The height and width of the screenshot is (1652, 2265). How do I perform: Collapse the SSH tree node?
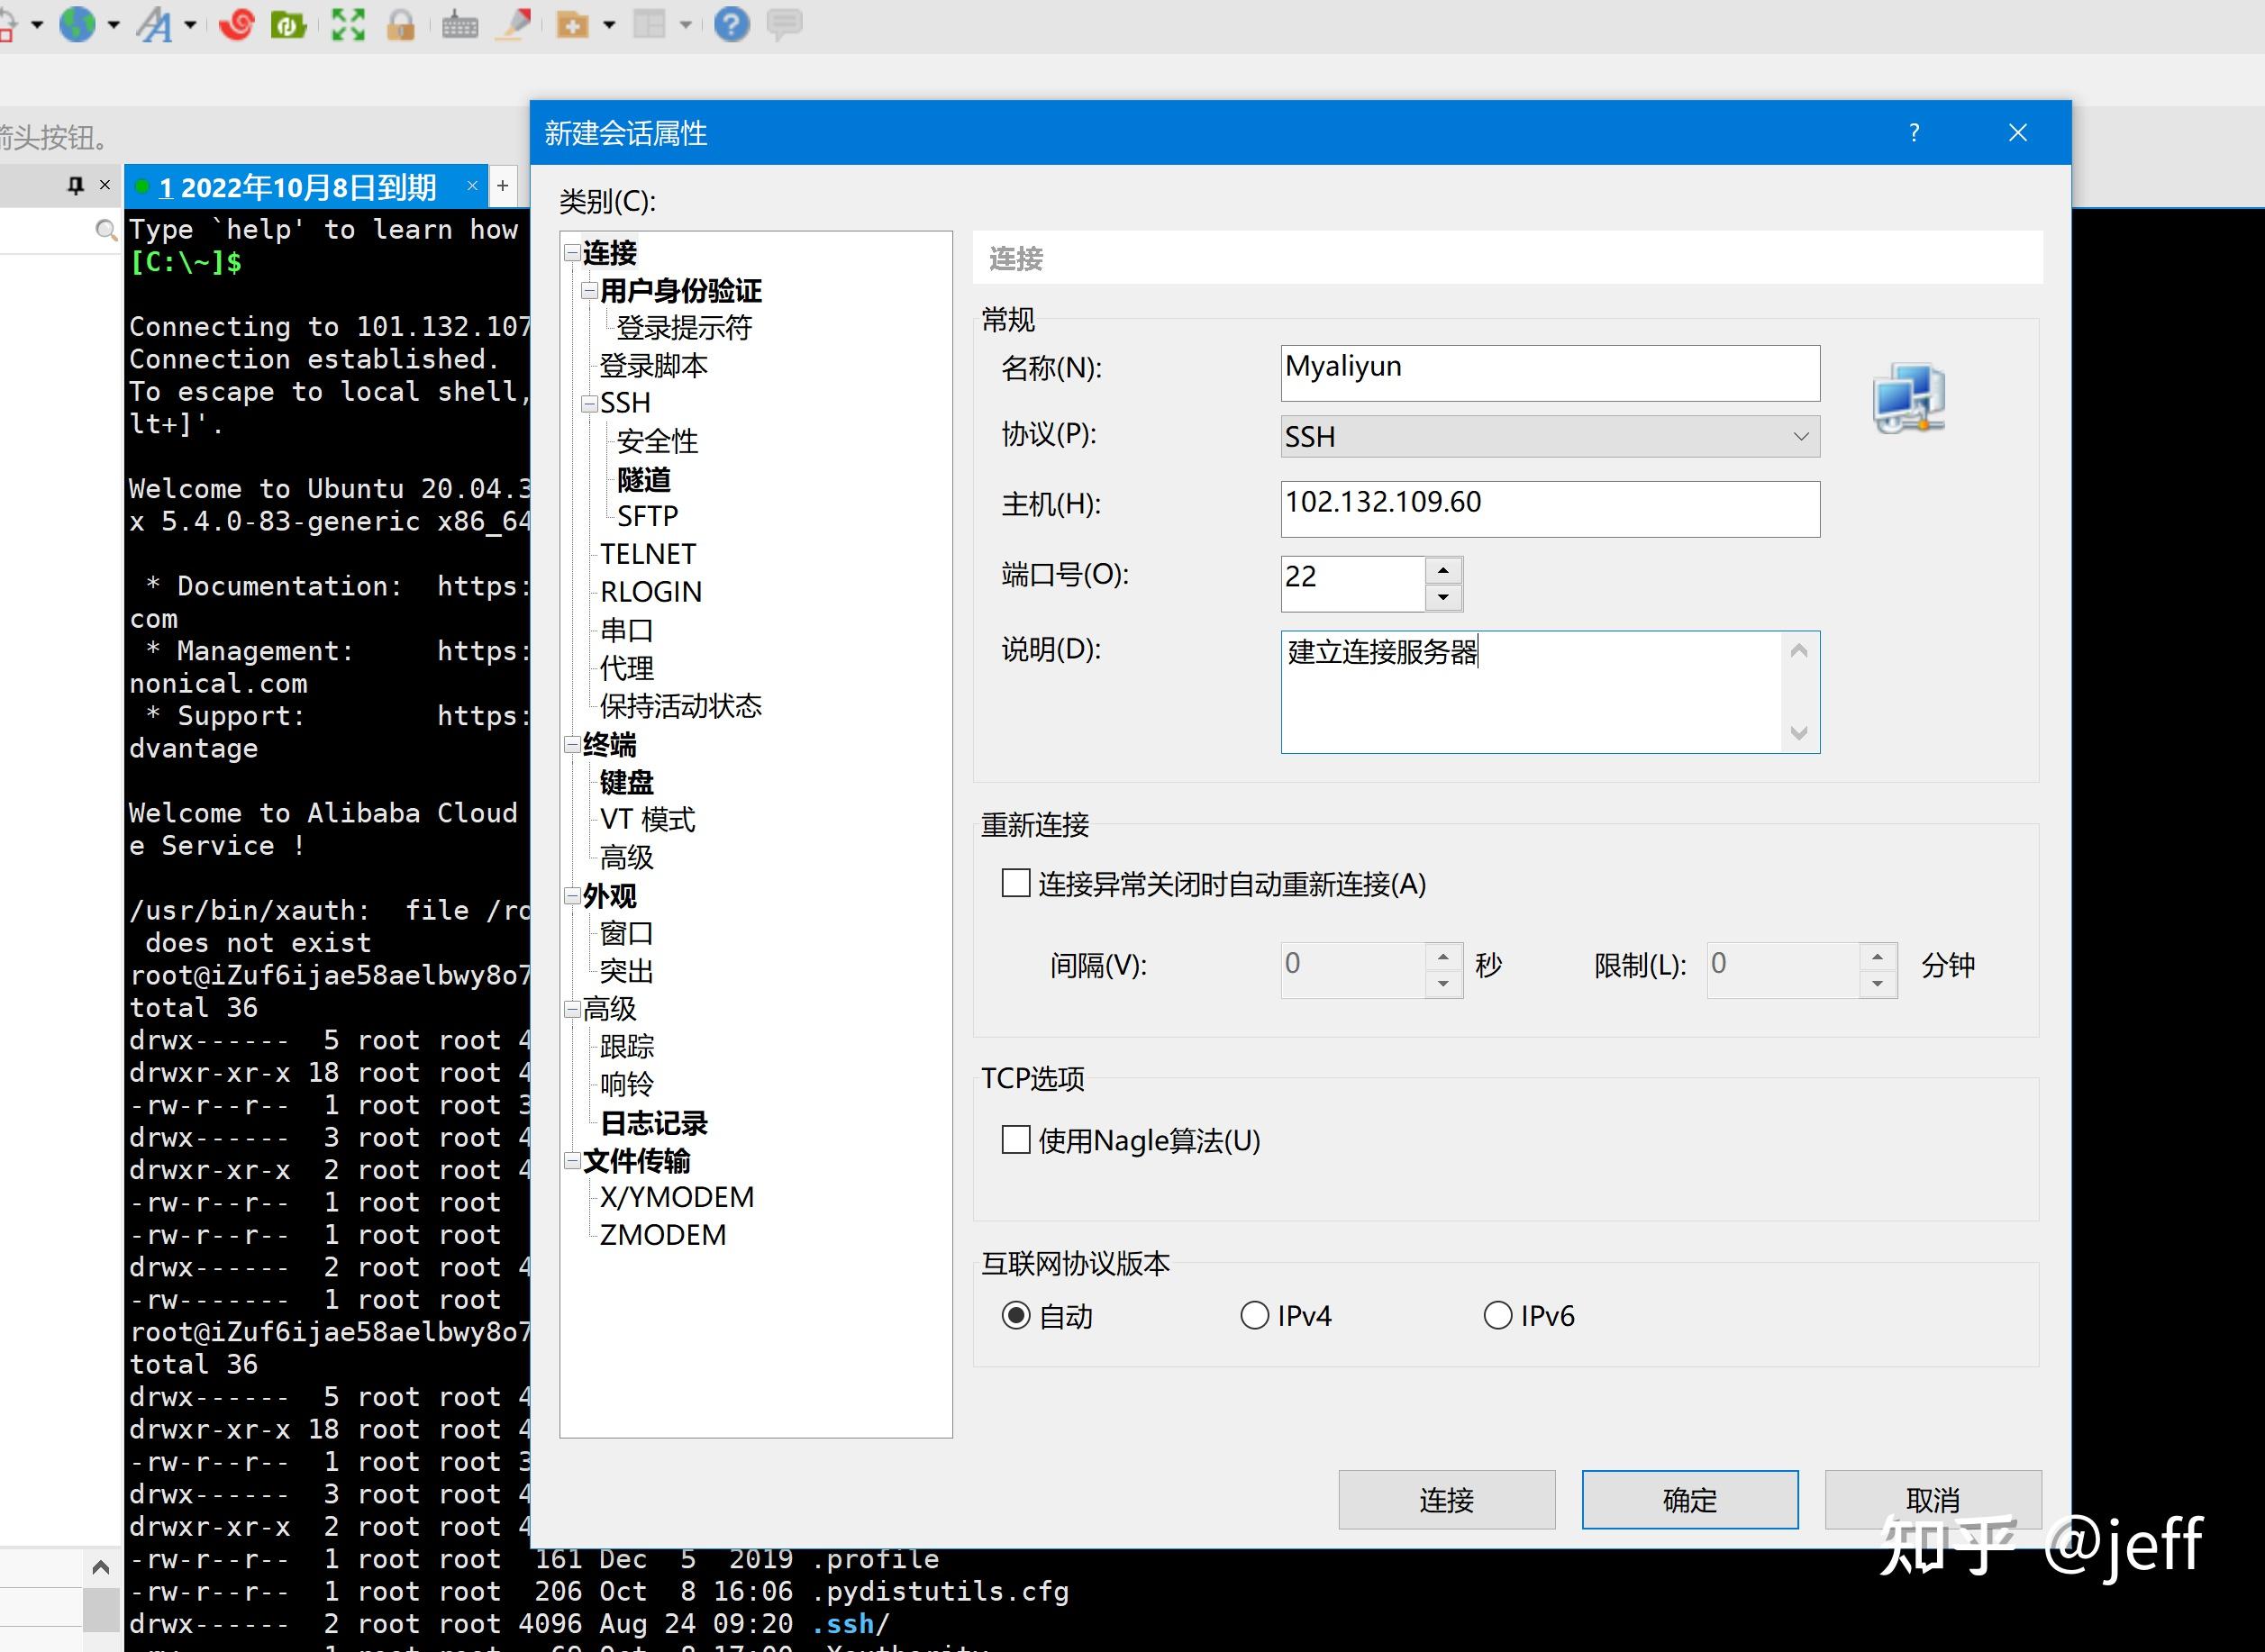[x=589, y=403]
